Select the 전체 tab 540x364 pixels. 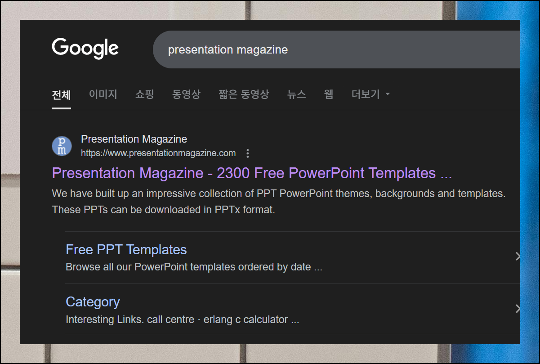[61, 94]
